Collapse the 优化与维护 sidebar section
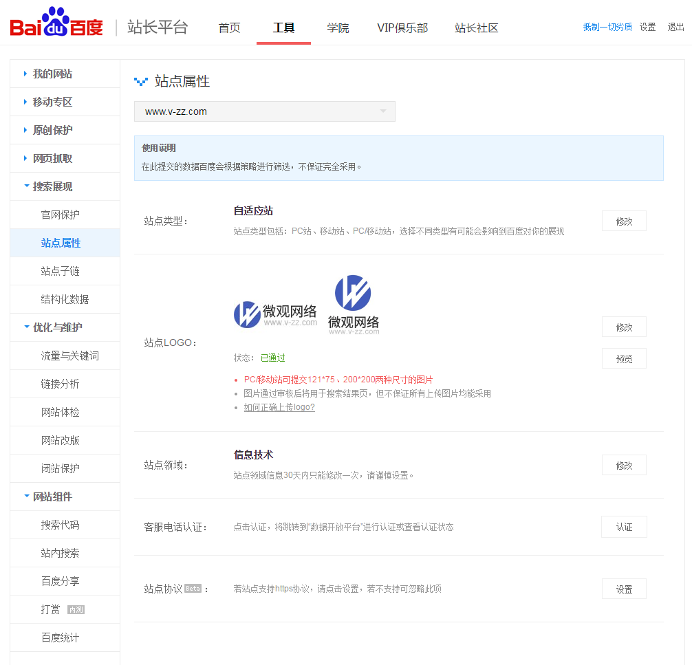Screen dimensions: 692x665 click(x=65, y=327)
